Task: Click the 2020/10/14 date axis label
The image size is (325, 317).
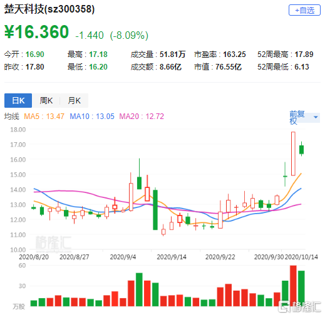Action: pyautogui.click(x=301, y=257)
